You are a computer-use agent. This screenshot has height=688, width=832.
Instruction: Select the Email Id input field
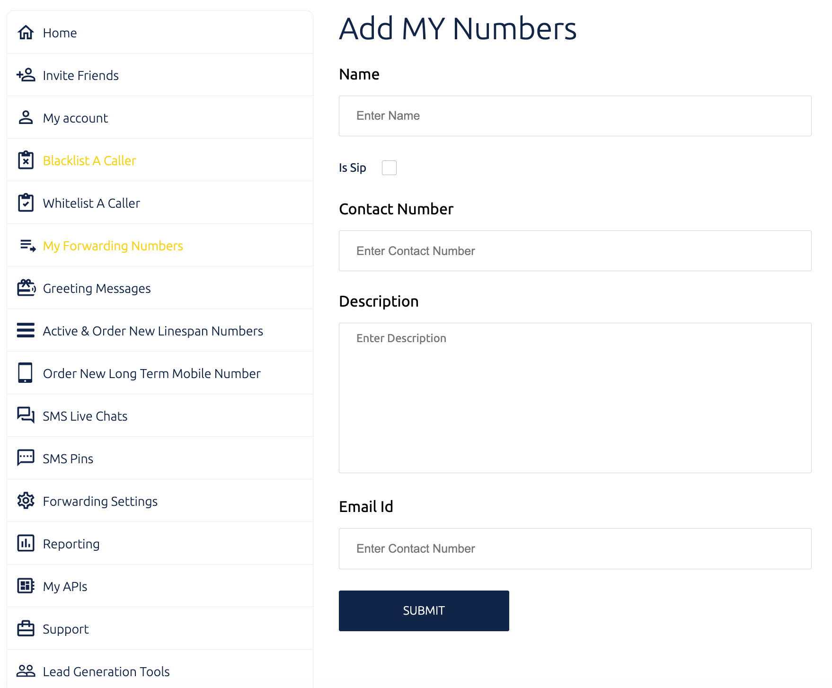[x=575, y=548]
